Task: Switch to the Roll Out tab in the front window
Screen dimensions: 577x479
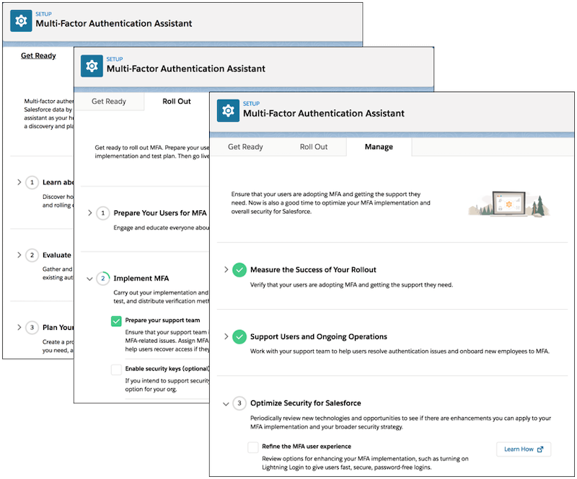Action: click(314, 147)
